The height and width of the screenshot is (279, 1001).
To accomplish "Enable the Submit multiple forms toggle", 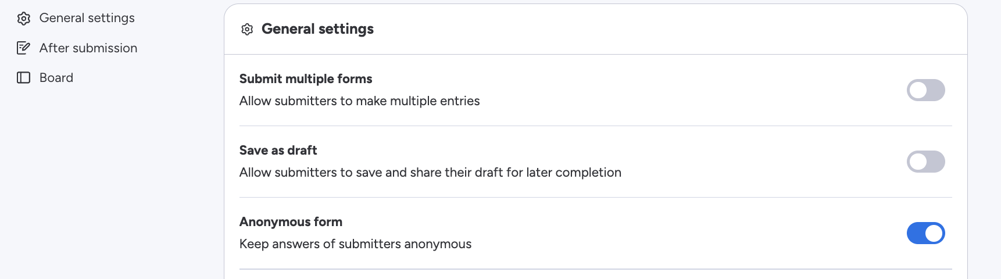I will click(925, 90).
